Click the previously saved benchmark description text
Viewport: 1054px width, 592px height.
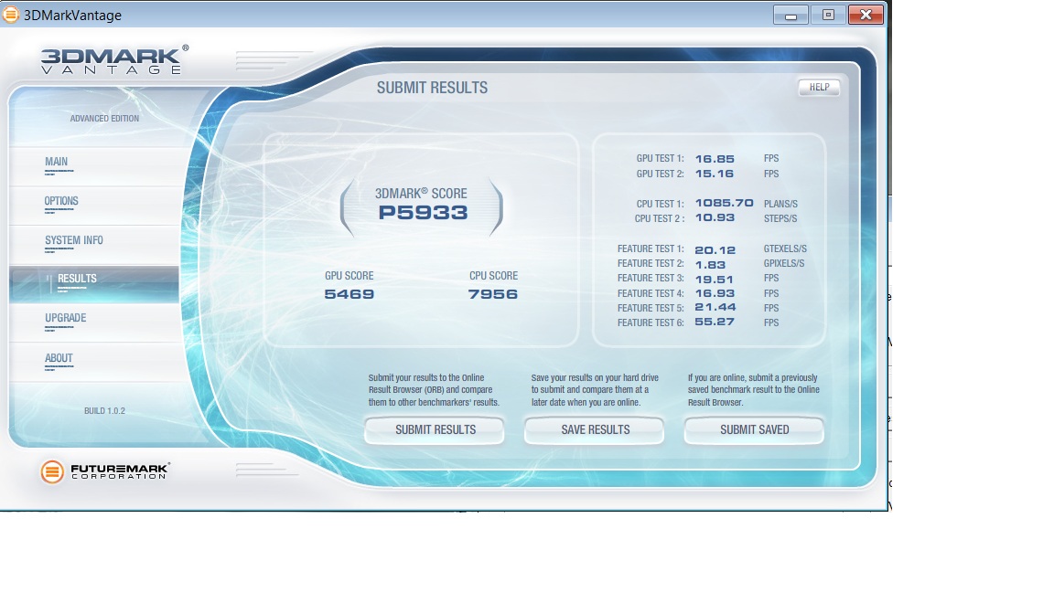[754, 390]
